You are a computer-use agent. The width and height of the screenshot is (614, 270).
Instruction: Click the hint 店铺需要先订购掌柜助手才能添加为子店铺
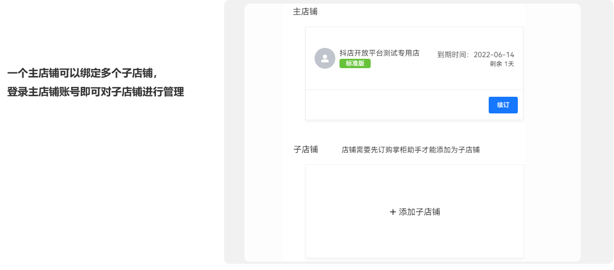(x=411, y=150)
